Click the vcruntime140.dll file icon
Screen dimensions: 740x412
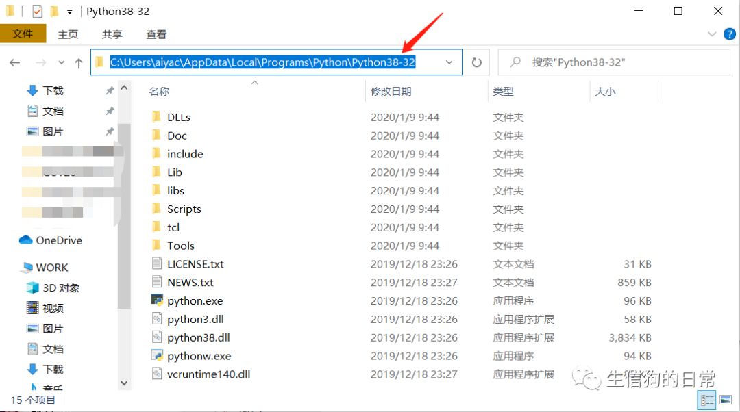click(x=157, y=374)
